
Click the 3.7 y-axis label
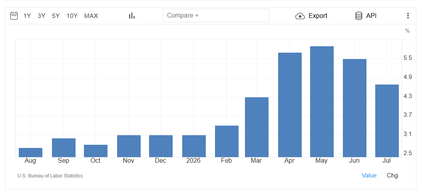[x=408, y=115]
